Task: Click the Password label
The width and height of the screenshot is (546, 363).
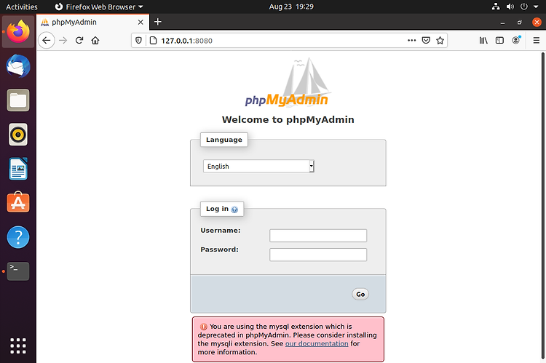Action: coord(219,250)
